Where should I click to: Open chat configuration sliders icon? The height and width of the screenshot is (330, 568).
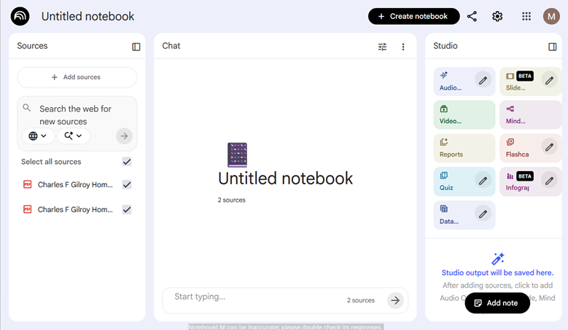382,47
